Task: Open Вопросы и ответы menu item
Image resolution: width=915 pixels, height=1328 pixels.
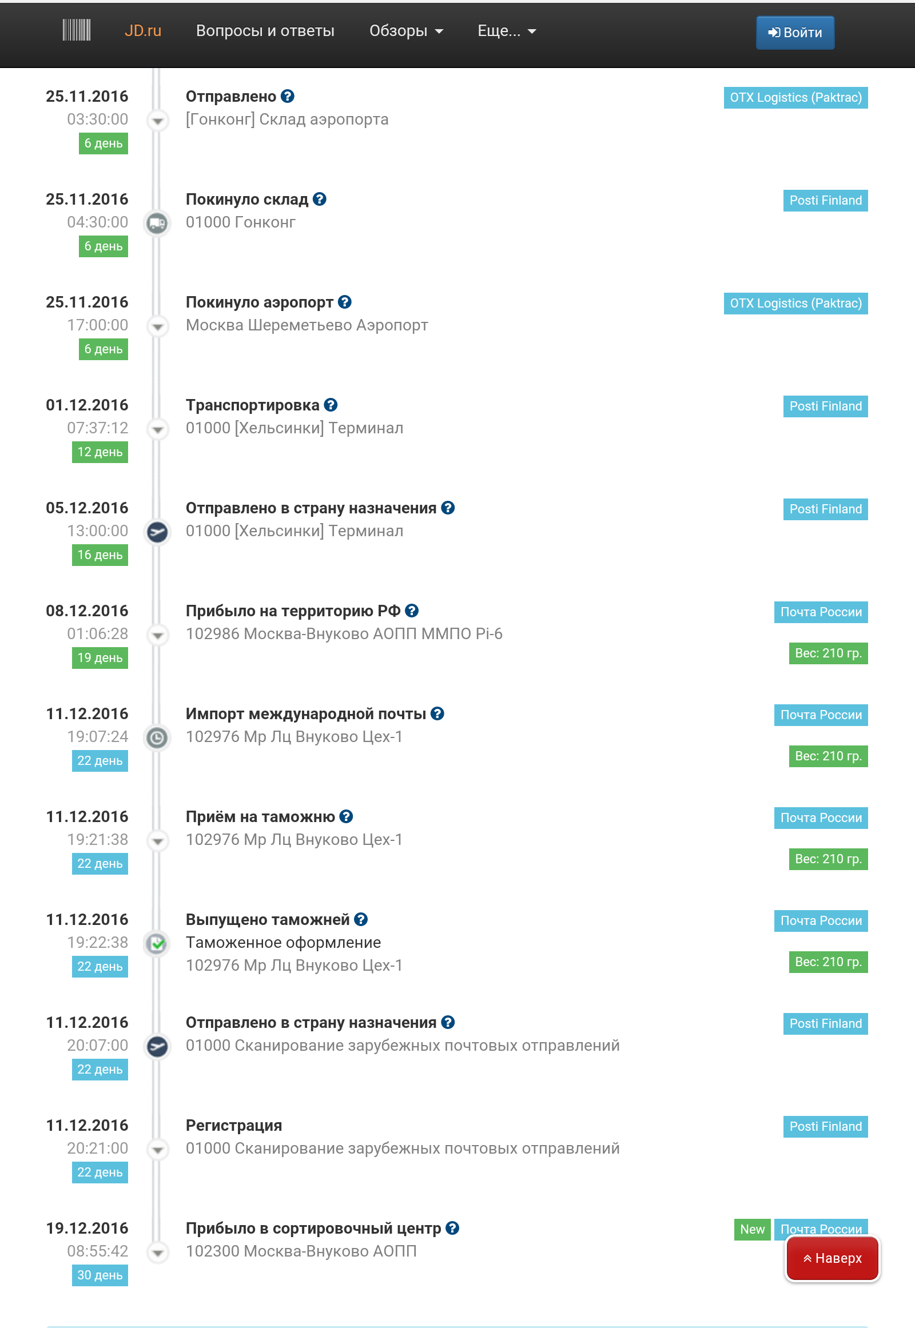Action: pos(265,31)
